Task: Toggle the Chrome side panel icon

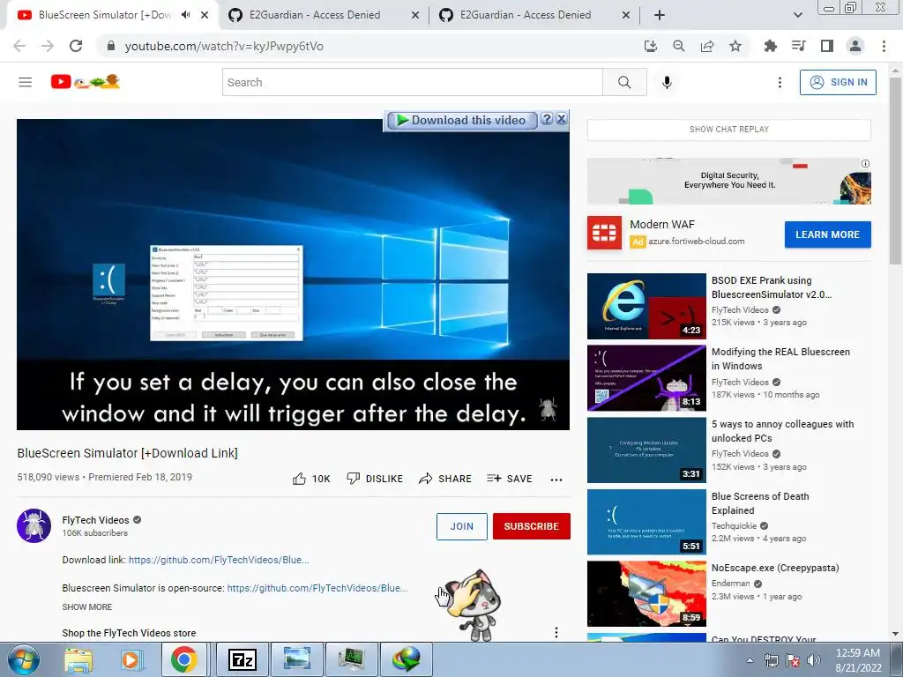Action: [827, 46]
